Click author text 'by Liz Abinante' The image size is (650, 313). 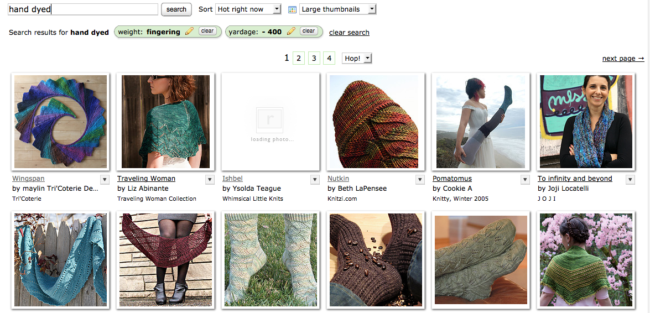[143, 188]
